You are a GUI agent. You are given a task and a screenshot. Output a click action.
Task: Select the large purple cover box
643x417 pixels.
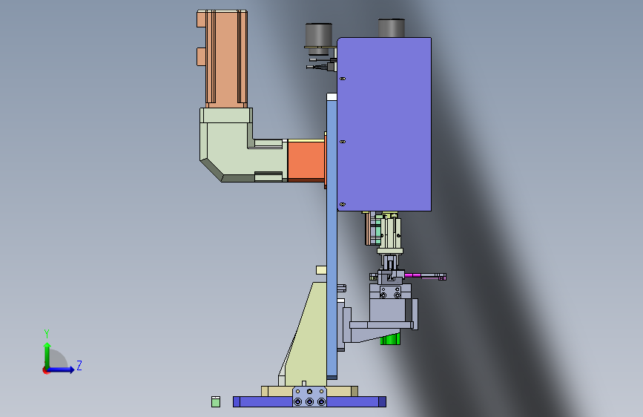tap(384, 125)
